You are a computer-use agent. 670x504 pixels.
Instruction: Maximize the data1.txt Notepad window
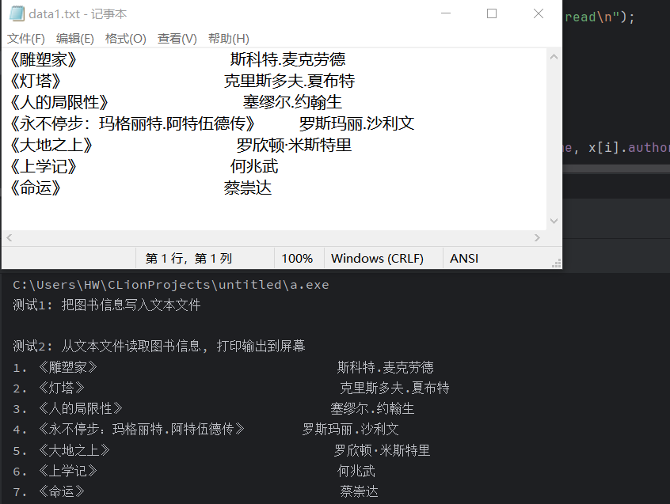[x=492, y=13]
